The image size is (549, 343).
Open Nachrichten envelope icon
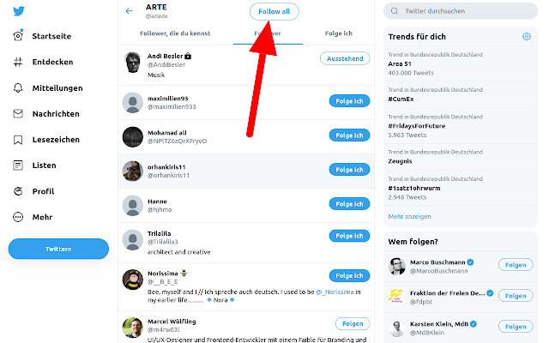[18, 114]
